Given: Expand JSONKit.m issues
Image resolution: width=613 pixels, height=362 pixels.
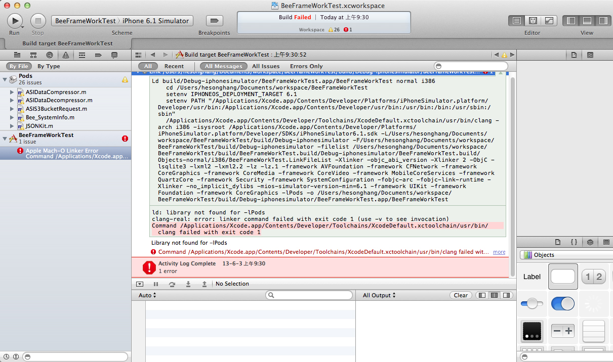Looking at the screenshot, I should point(12,126).
